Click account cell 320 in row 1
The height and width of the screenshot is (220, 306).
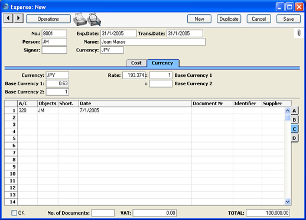point(27,111)
